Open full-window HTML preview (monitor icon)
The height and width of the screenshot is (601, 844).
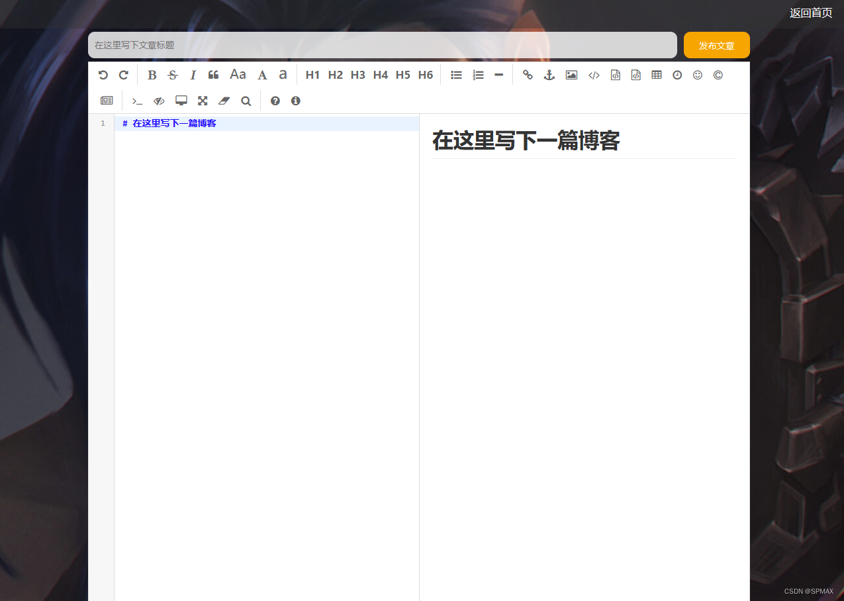click(181, 101)
